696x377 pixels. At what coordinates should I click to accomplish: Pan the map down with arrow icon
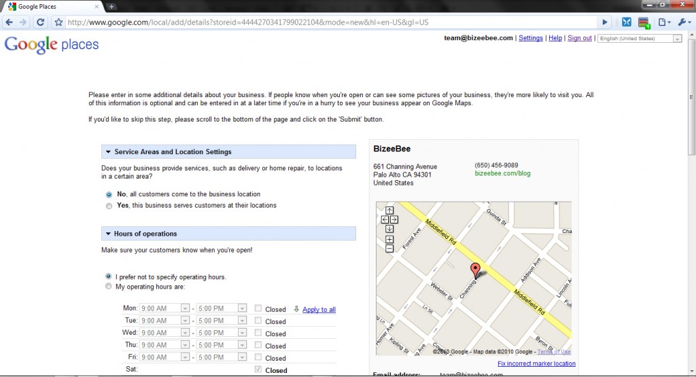pos(389,229)
